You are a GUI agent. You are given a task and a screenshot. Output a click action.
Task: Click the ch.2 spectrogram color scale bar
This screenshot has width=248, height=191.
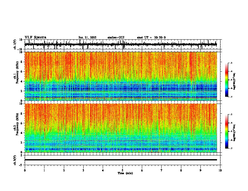click(x=227, y=131)
